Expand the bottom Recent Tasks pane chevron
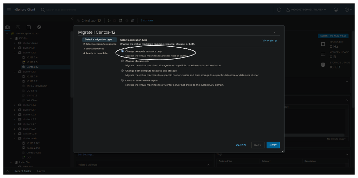Image resolution: width=358 pixels, height=178 pixels. click(7, 171)
